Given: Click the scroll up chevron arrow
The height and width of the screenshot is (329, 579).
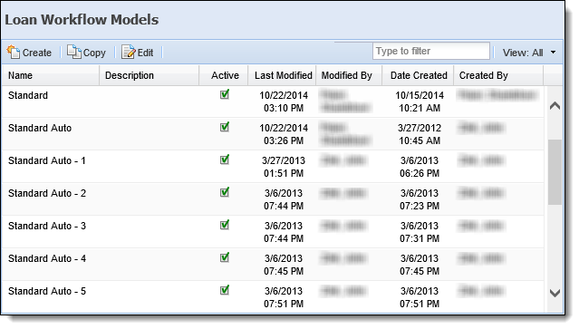Looking at the screenshot, I should (555, 106).
